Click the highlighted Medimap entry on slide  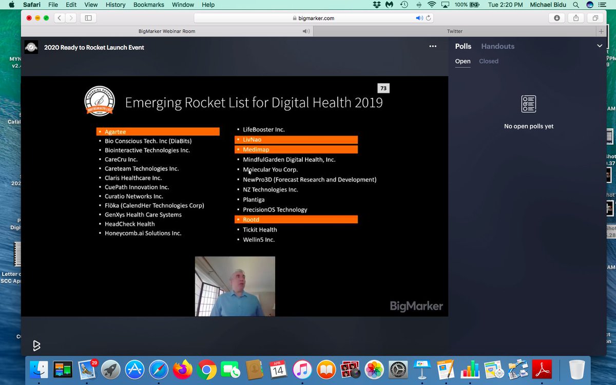(296, 149)
